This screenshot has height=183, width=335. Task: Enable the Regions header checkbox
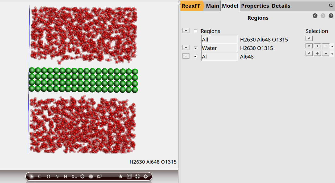196,31
